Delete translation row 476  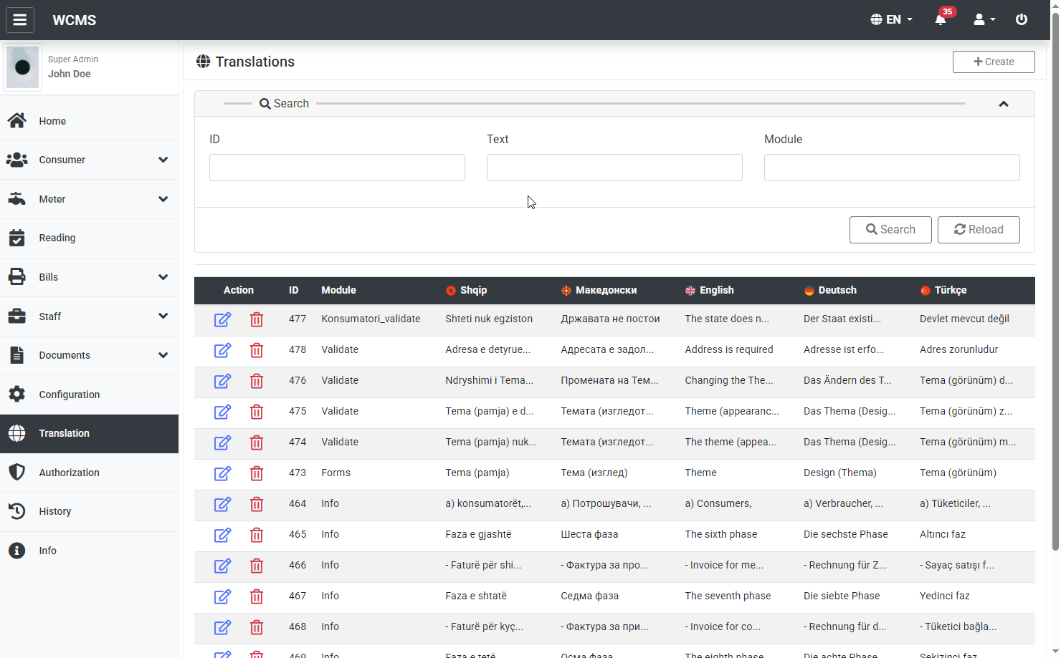click(257, 381)
